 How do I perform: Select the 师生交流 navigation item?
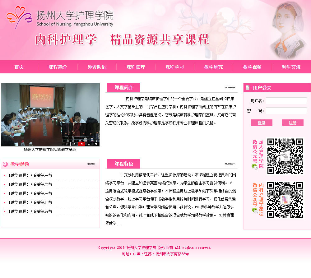click(291, 67)
